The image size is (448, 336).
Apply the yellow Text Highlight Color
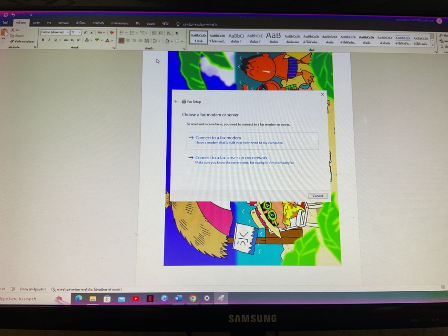click(97, 40)
